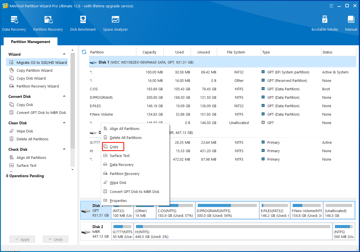This screenshot has height=252, width=360.
Task: Select the (Unallocated) 146.5 GB block in the disk map
Action: point(339,210)
